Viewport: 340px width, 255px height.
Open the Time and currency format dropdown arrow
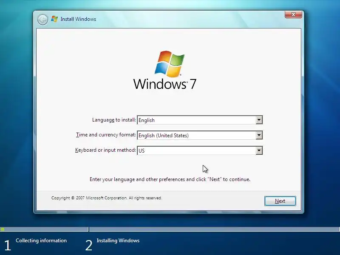click(x=259, y=135)
